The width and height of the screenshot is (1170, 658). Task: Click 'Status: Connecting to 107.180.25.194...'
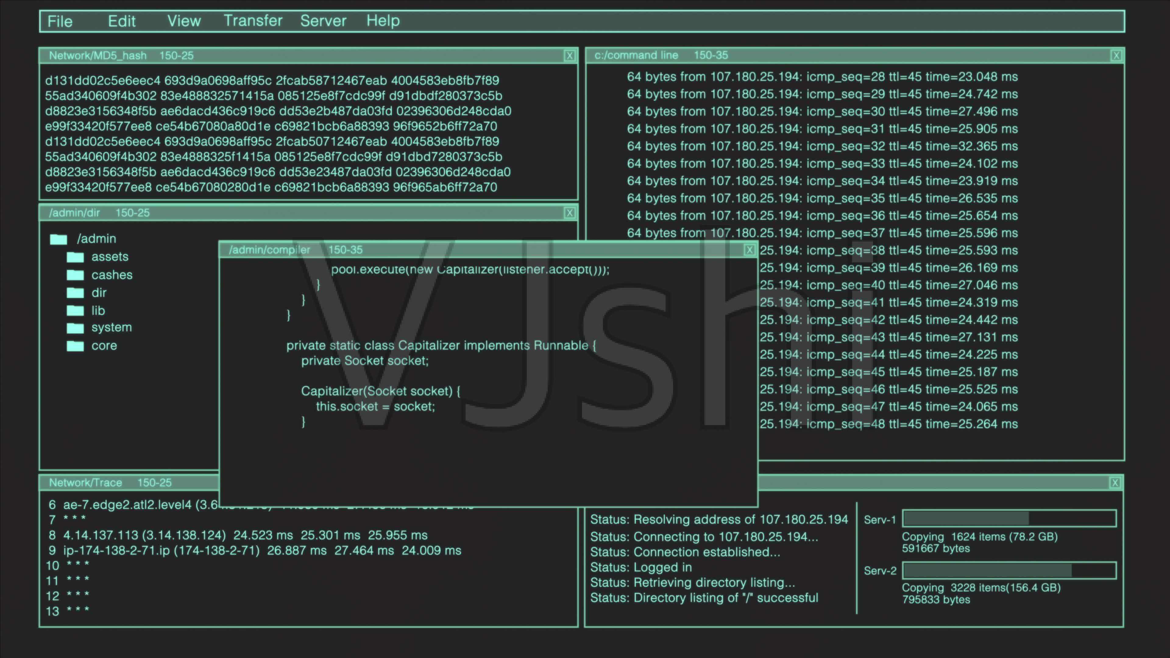[704, 537]
